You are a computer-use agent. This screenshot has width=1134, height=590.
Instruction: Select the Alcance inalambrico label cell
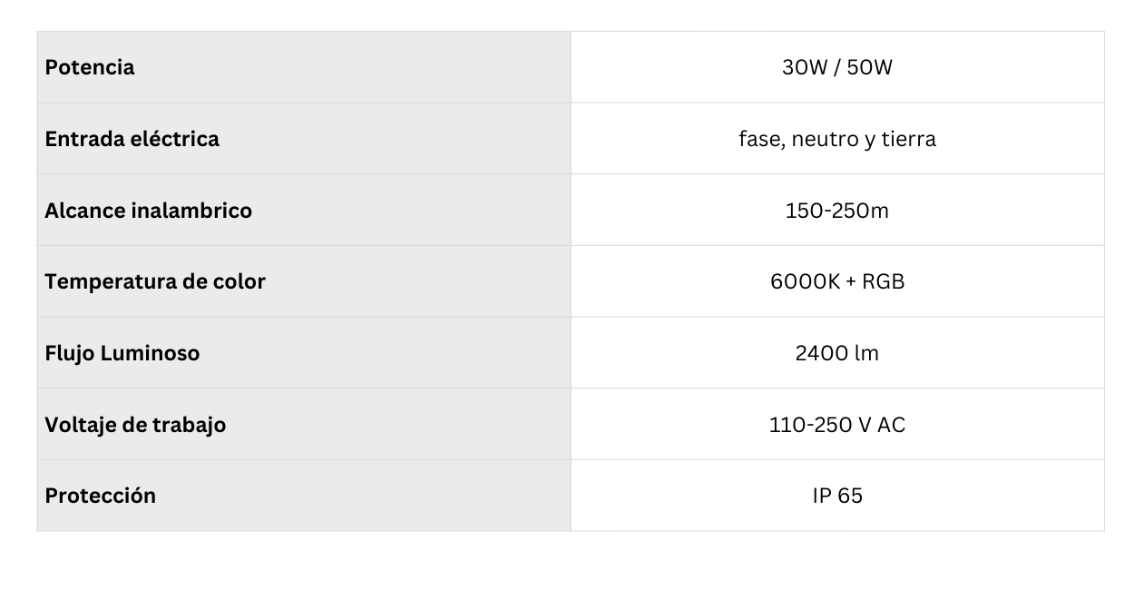148,211
